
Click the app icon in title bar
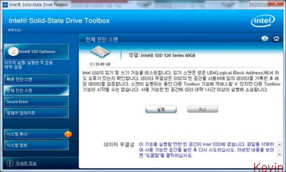[x=5, y=4]
